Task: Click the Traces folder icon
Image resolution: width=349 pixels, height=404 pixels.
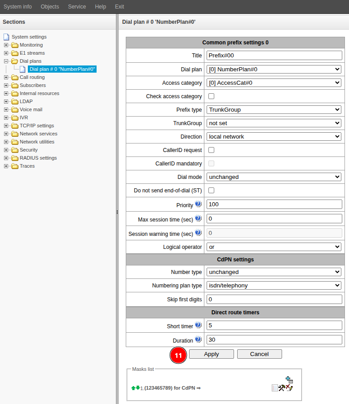Action: 15,166
